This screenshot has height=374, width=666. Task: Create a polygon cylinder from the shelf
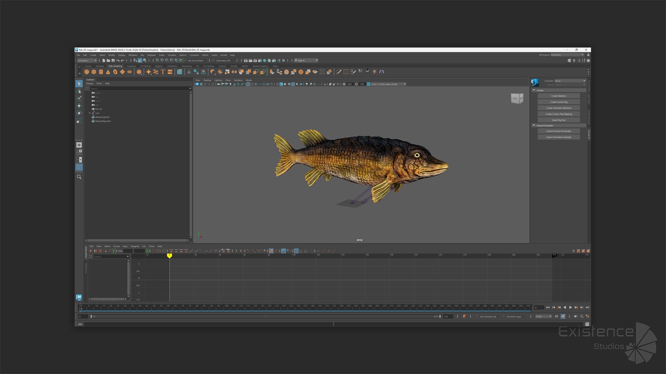tap(101, 72)
